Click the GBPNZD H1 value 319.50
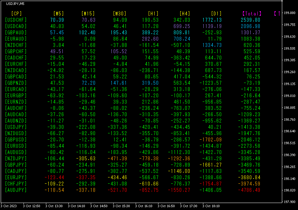Image resolution: width=298 pixels, height=210 pixels. coord(150,83)
